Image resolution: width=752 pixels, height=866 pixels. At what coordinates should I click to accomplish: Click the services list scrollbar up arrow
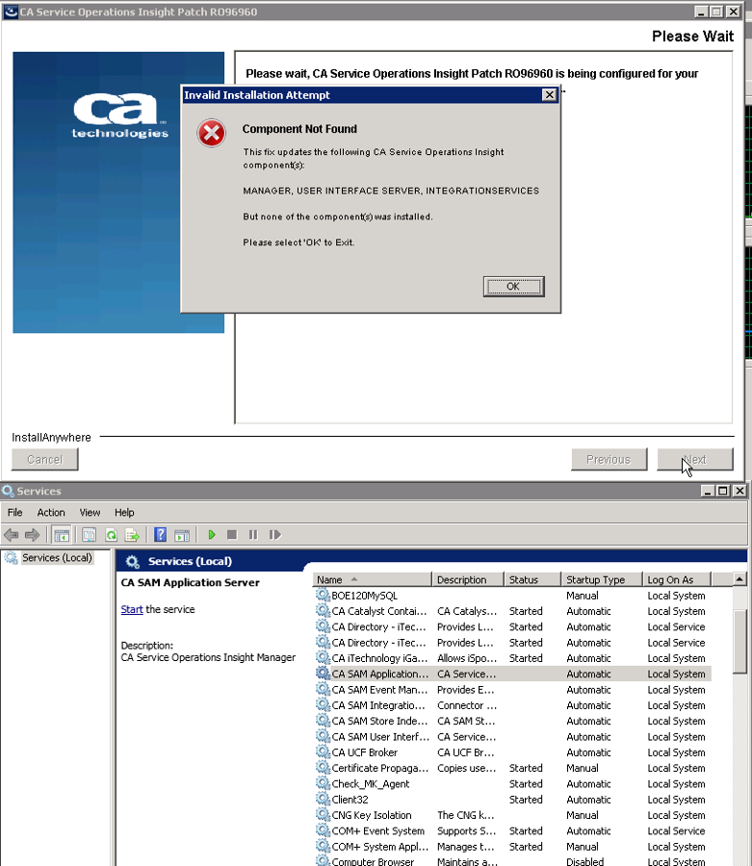pyautogui.click(x=739, y=579)
